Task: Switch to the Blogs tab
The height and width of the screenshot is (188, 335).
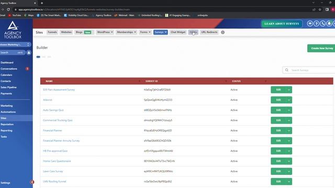Action: (84, 32)
